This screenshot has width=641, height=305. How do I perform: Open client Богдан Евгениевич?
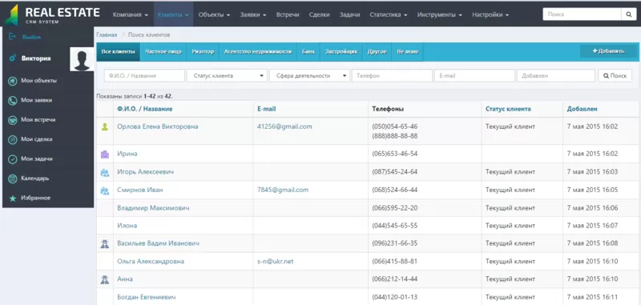(x=147, y=297)
